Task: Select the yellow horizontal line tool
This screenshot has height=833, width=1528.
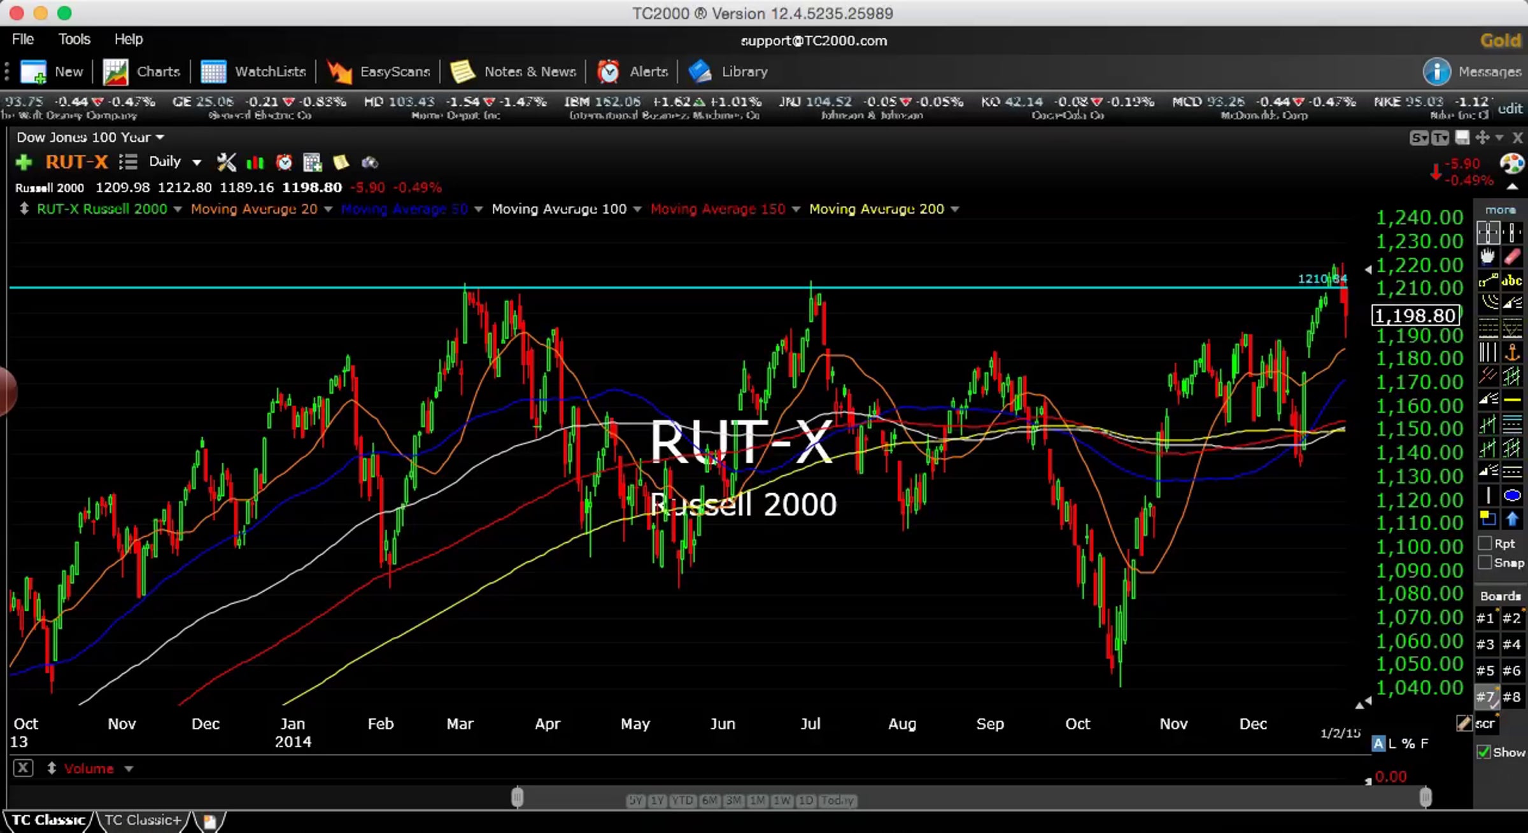Action: 1512,400
